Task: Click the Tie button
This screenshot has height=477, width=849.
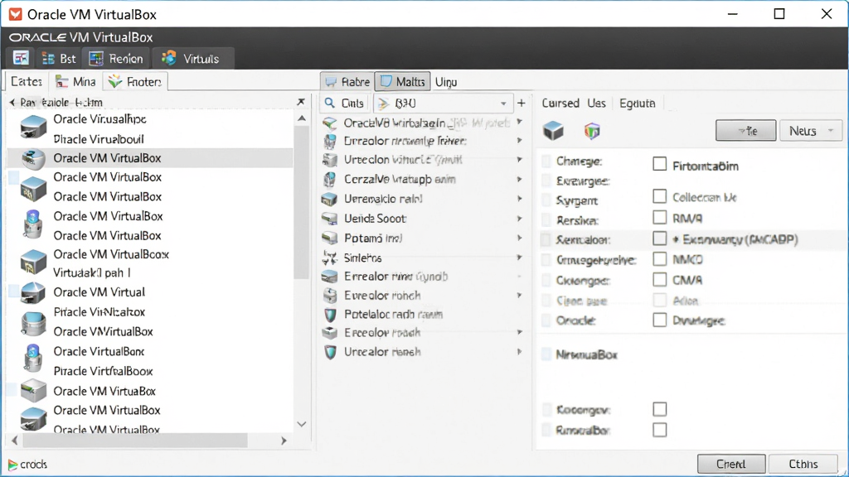Action: (745, 131)
